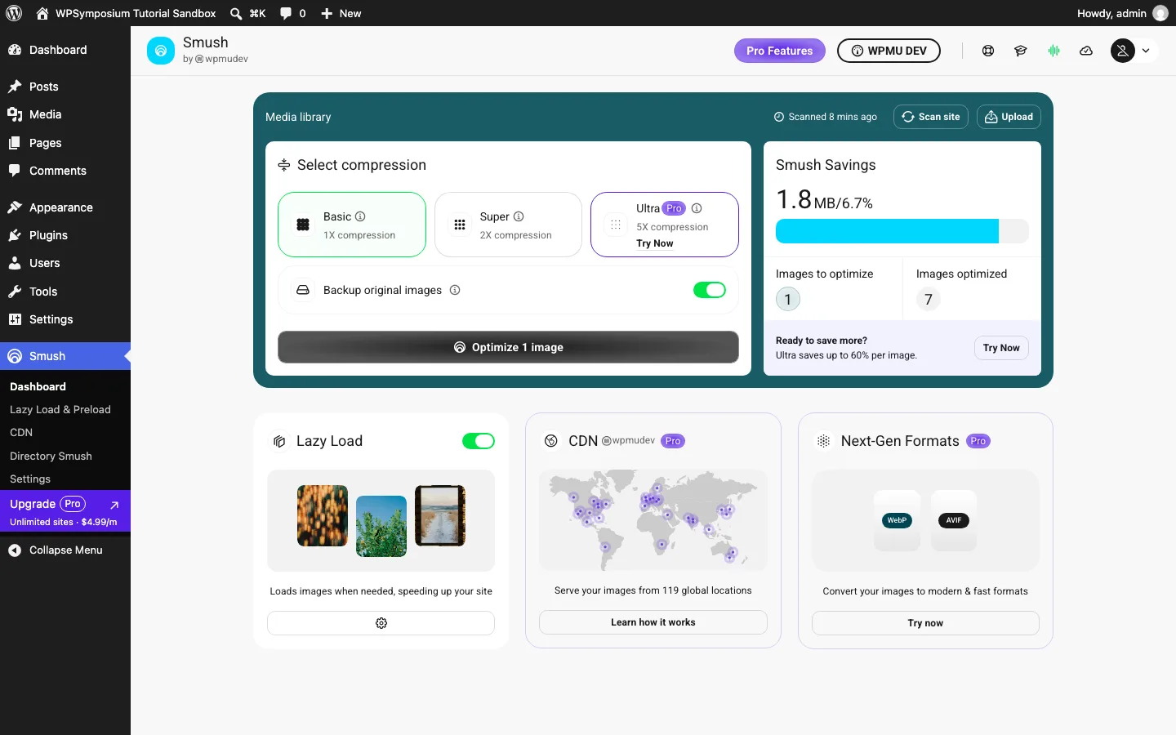Click the green audio waveform icon
This screenshot has width=1176, height=735.
click(x=1053, y=51)
